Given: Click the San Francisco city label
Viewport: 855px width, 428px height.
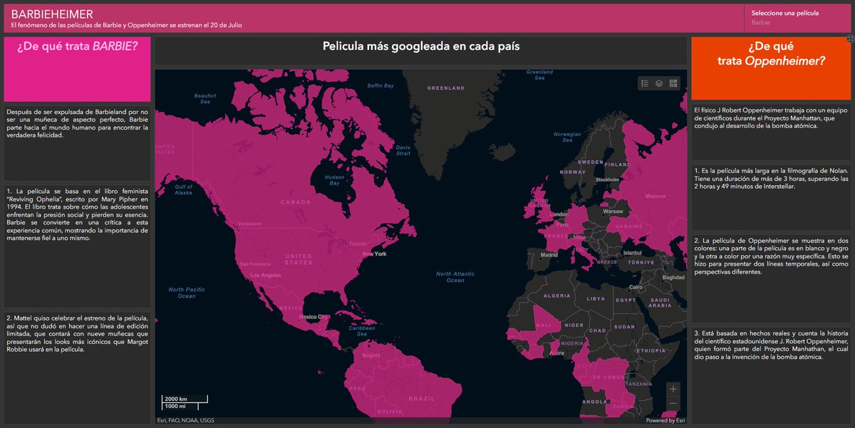Looking at the screenshot, I should click(254, 264).
